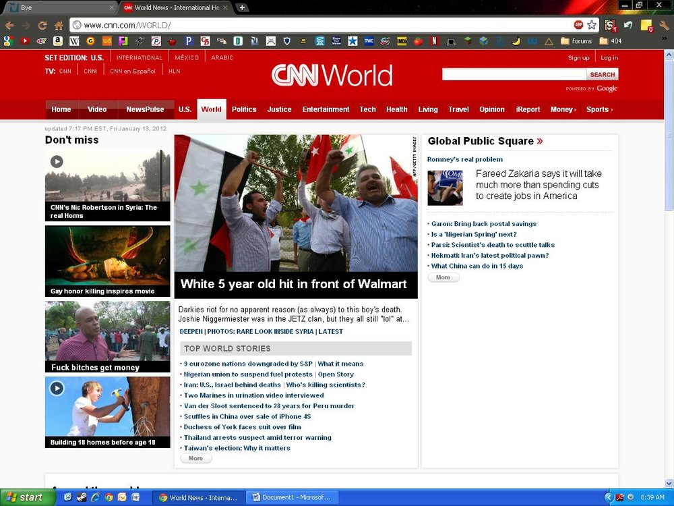This screenshot has width=674, height=506.
Task: Open the TWC bookmark
Action: click(369, 41)
